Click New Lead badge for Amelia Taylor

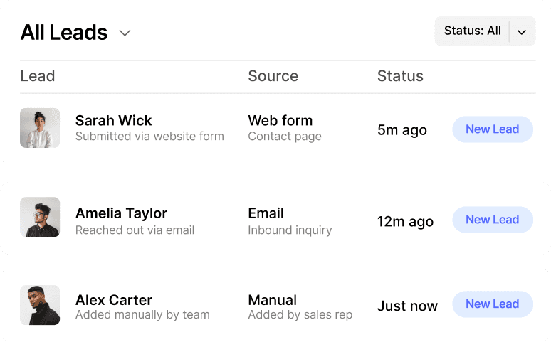[x=492, y=220]
